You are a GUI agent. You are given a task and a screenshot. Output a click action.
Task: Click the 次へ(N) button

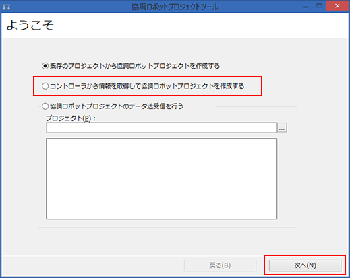pos(305,265)
